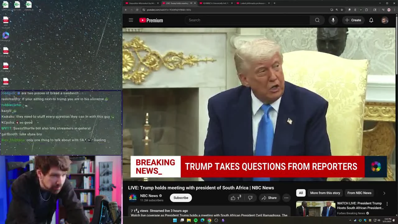Click the video player to pause
The width and height of the screenshot is (398, 224).
click(x=259, y=104)
